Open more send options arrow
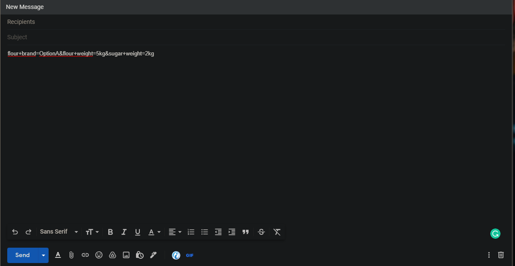Image resolution: width=515 pixels, height=266 pixels. [43, 255]
